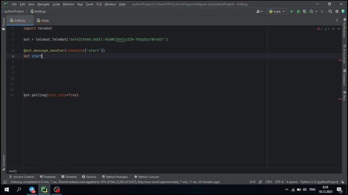Open the Help menu
The width and height of the screenshot is (348, 195).
[x=122, y=4]
